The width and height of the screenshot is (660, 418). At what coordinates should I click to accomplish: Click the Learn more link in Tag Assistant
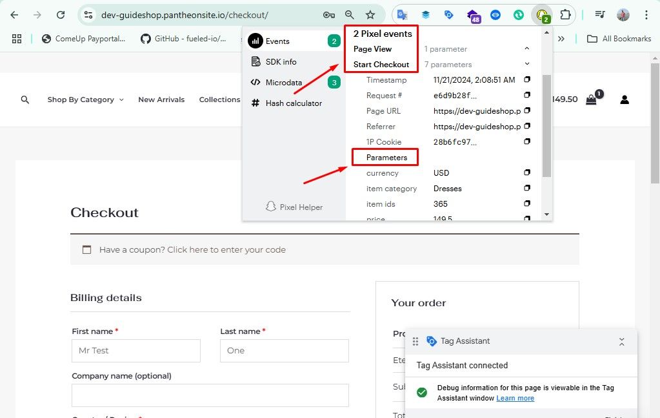click(515, 398)
